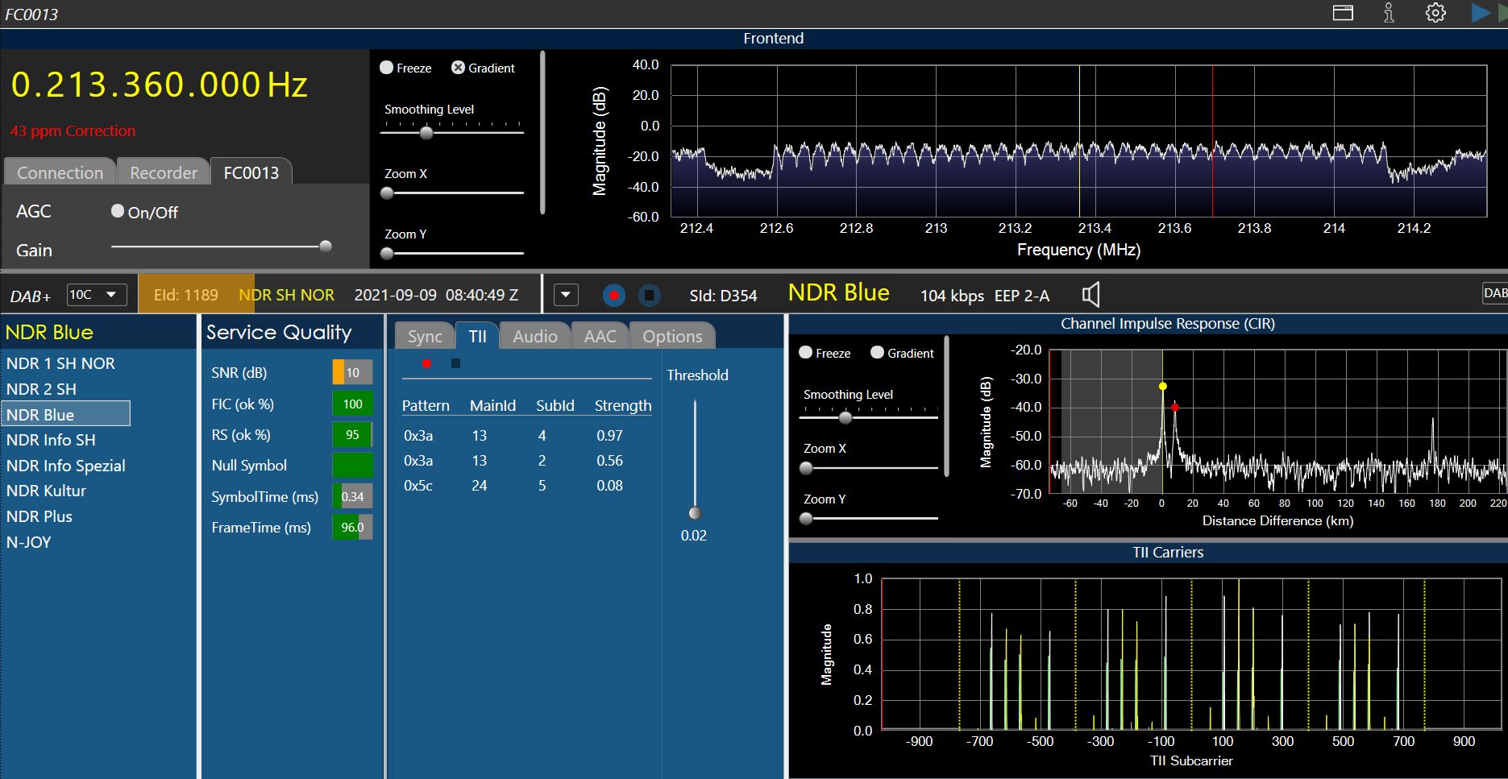
Task: Enable Freeze on the Frontend spectrum
Action: click(387, 68)
